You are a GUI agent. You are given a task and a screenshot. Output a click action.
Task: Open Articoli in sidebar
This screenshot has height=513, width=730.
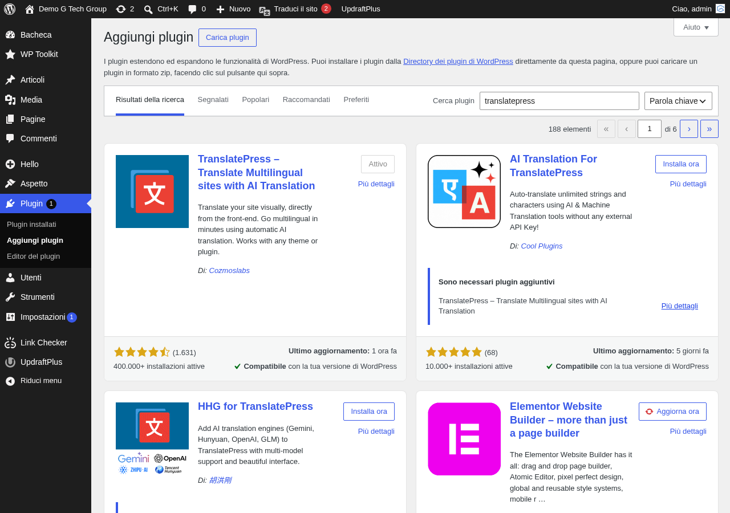tap(46, 80)
